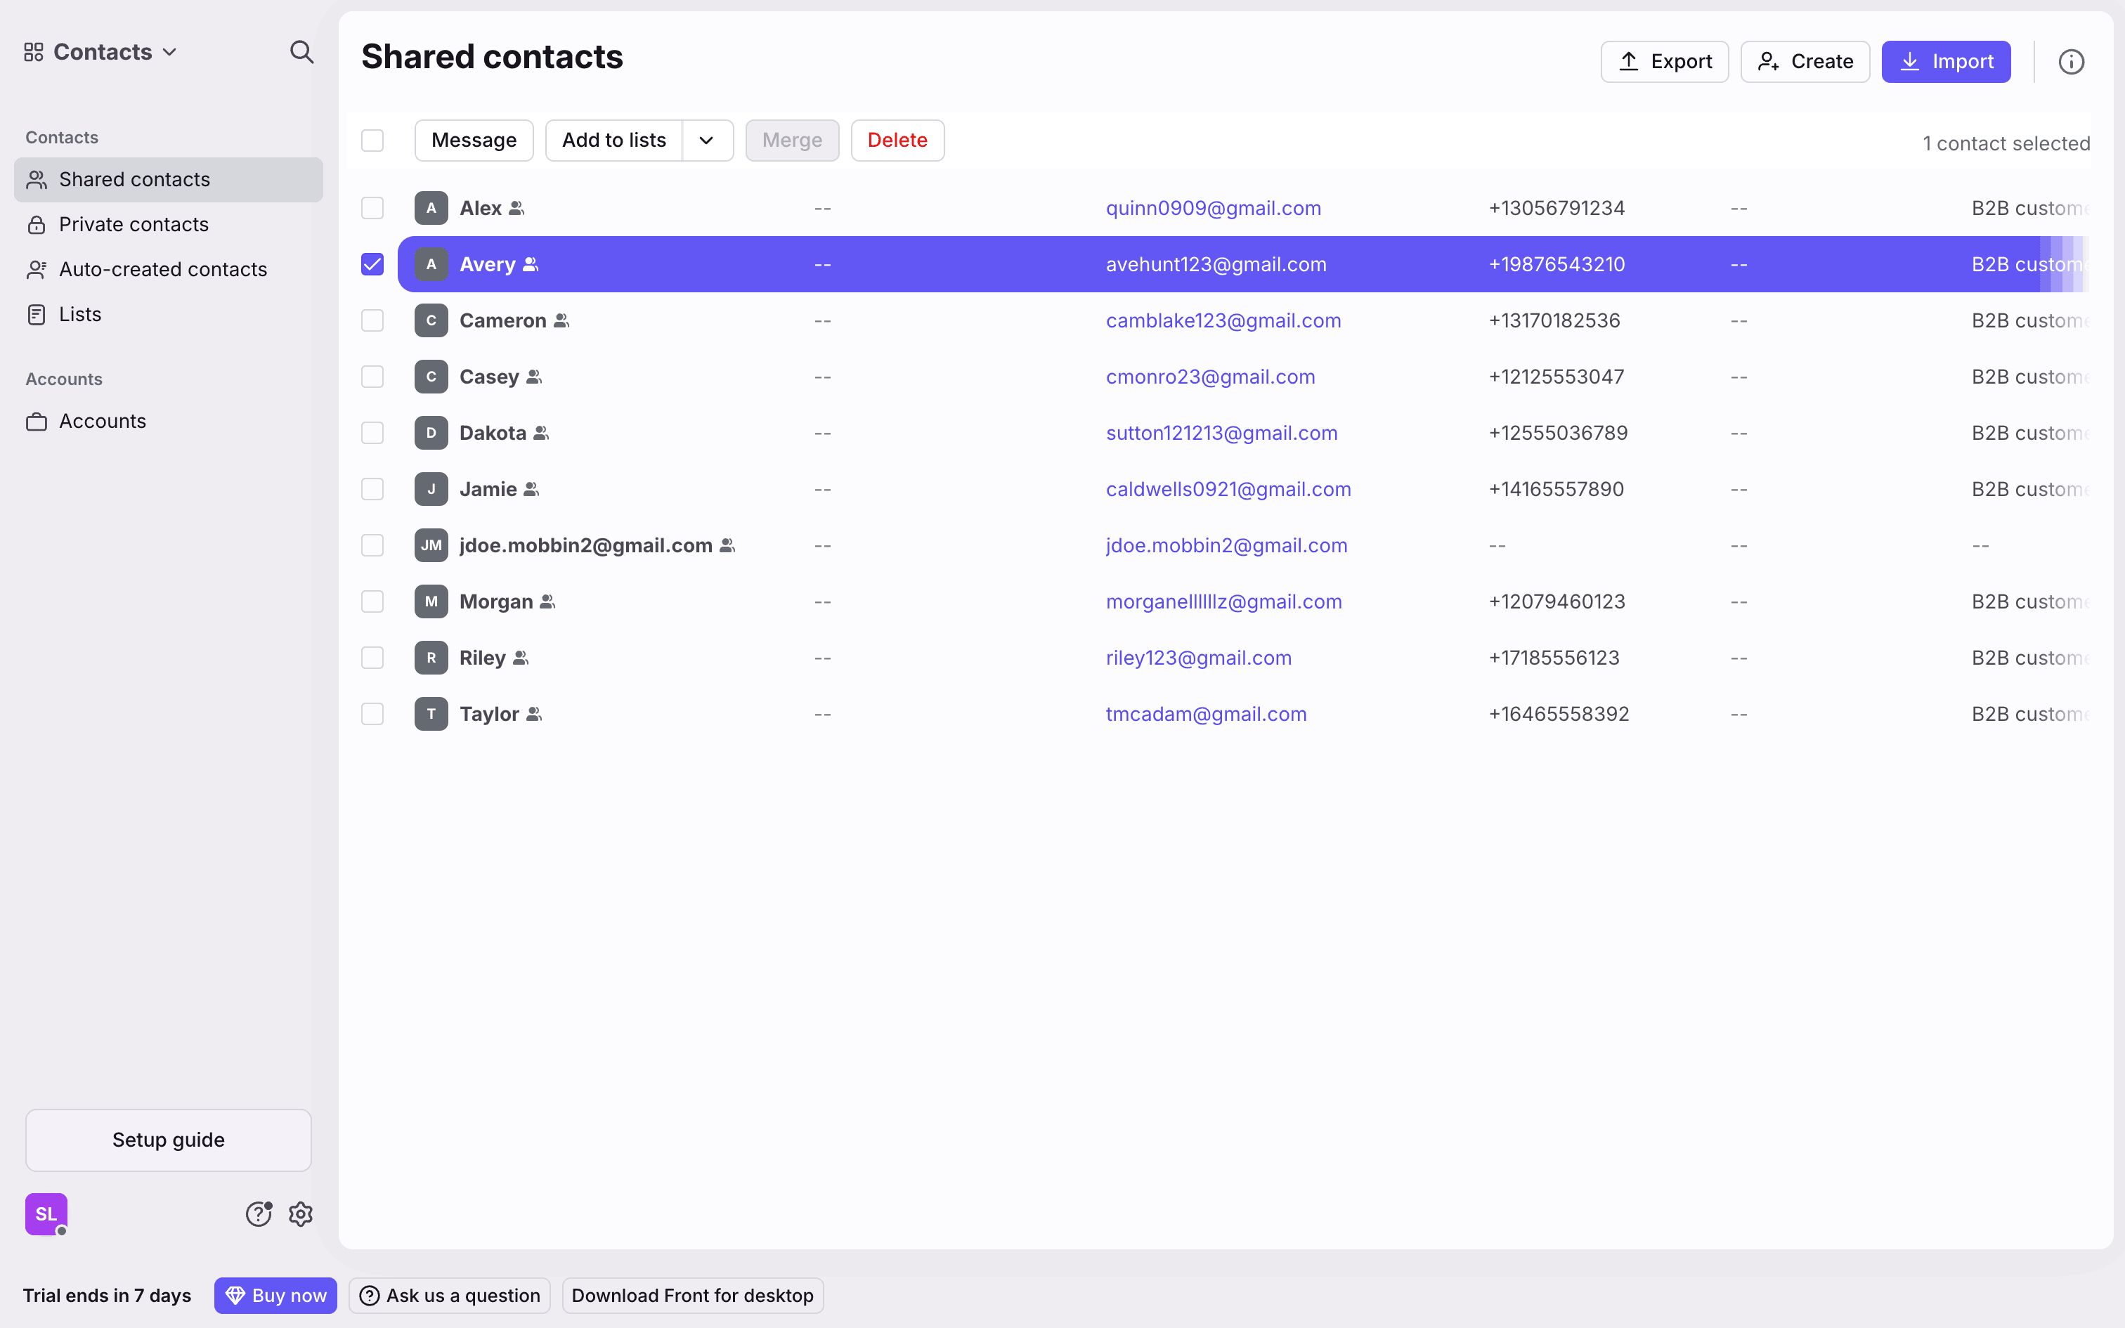Go to Lists in sidebar

(80, 315)
